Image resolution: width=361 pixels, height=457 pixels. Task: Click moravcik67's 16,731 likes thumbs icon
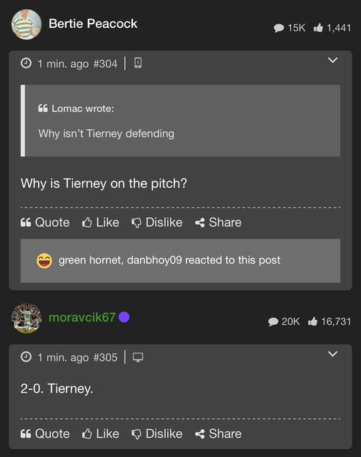(312, 321)
